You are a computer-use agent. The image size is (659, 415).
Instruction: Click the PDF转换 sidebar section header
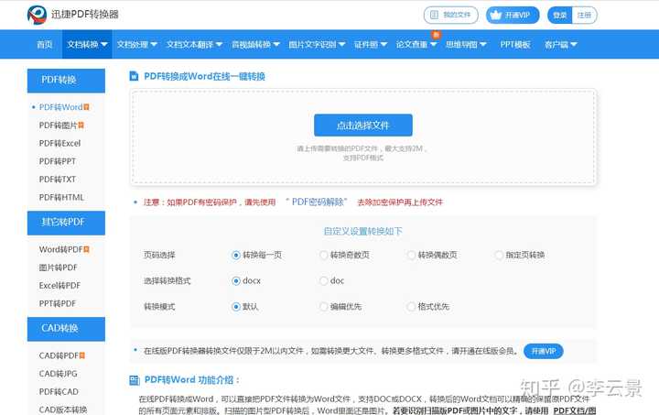(66, 81)
